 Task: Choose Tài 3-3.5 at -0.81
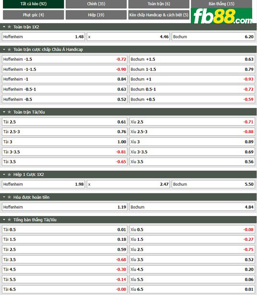(x=65, y=152)
